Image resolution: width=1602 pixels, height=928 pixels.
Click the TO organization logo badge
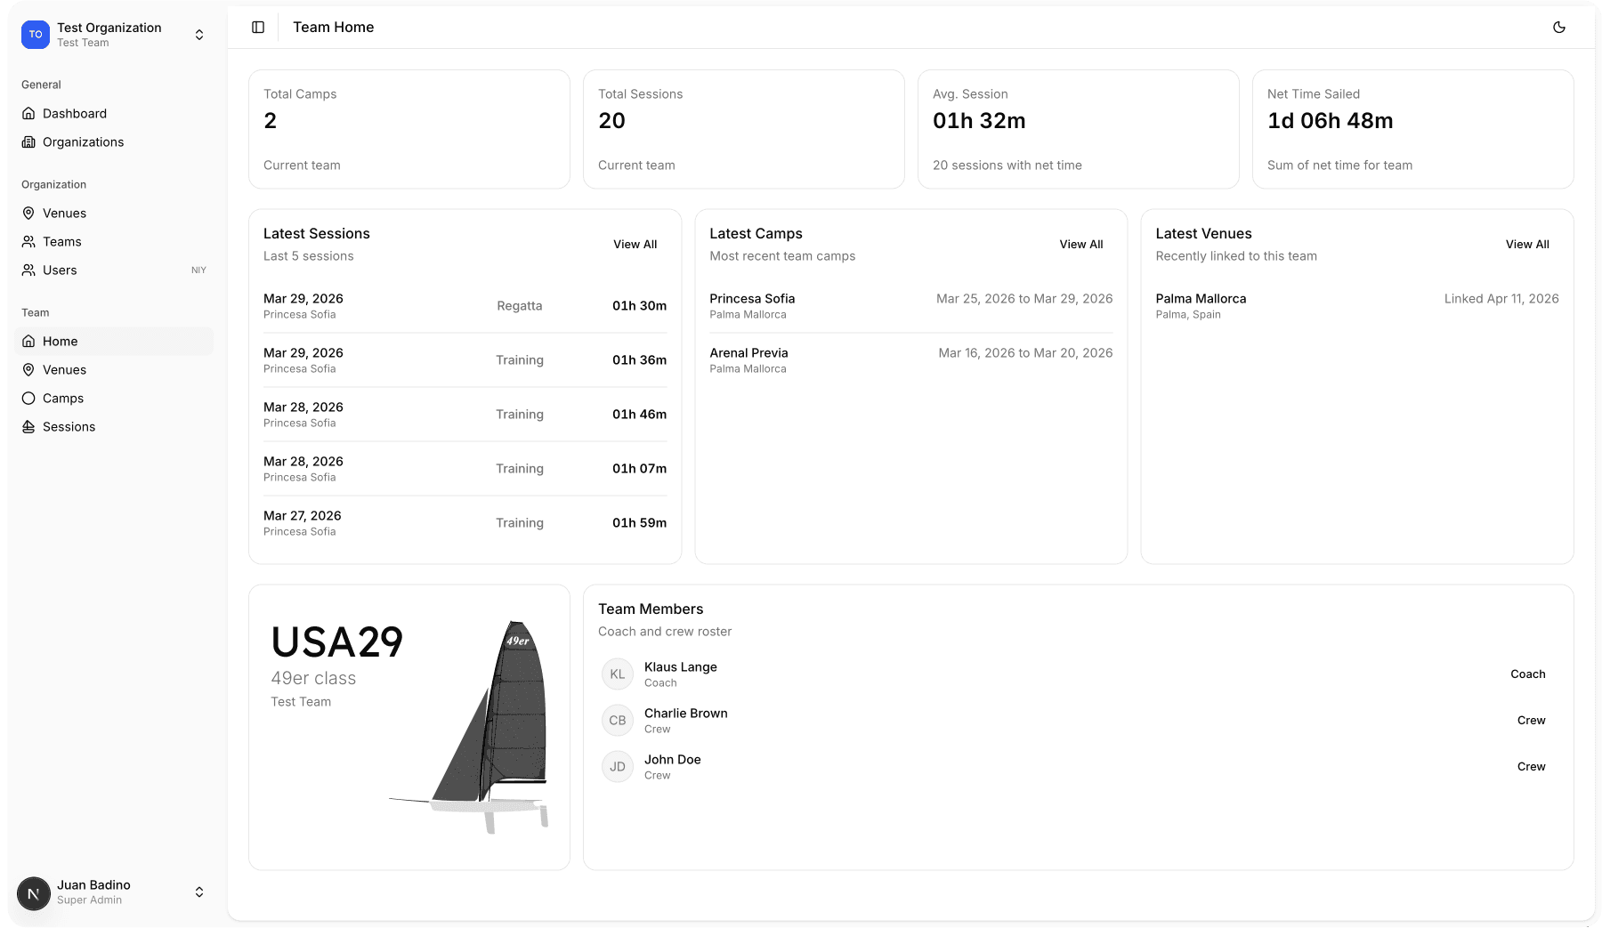(36, 35)
